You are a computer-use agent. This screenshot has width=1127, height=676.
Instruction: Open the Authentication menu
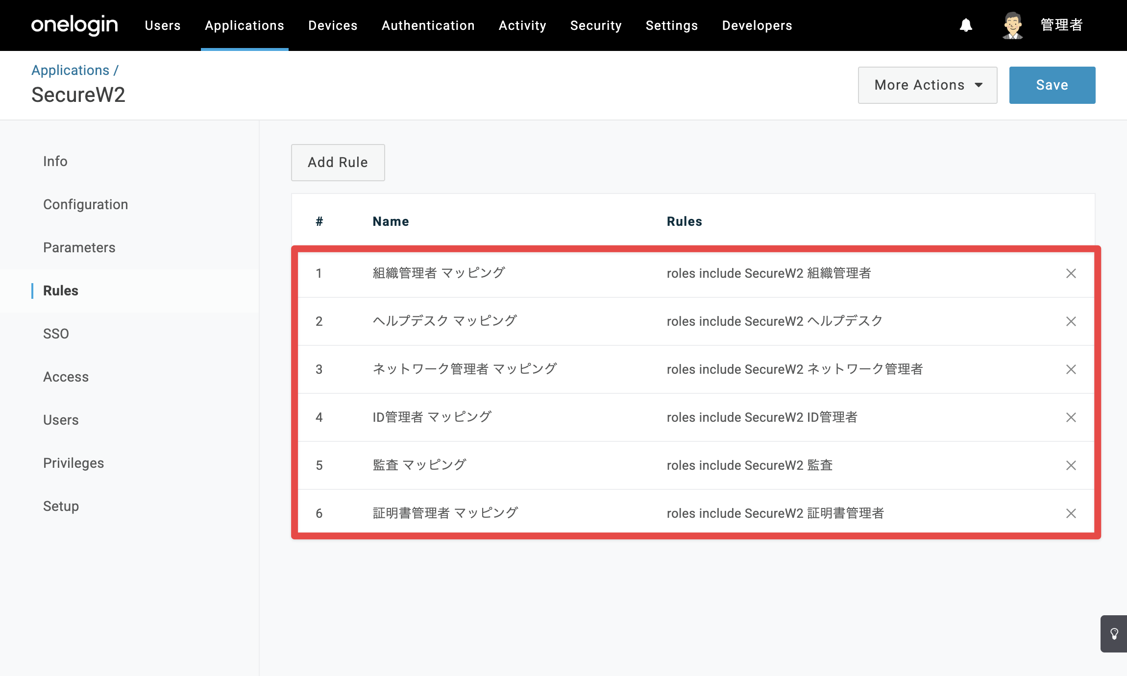click(428, 25)
